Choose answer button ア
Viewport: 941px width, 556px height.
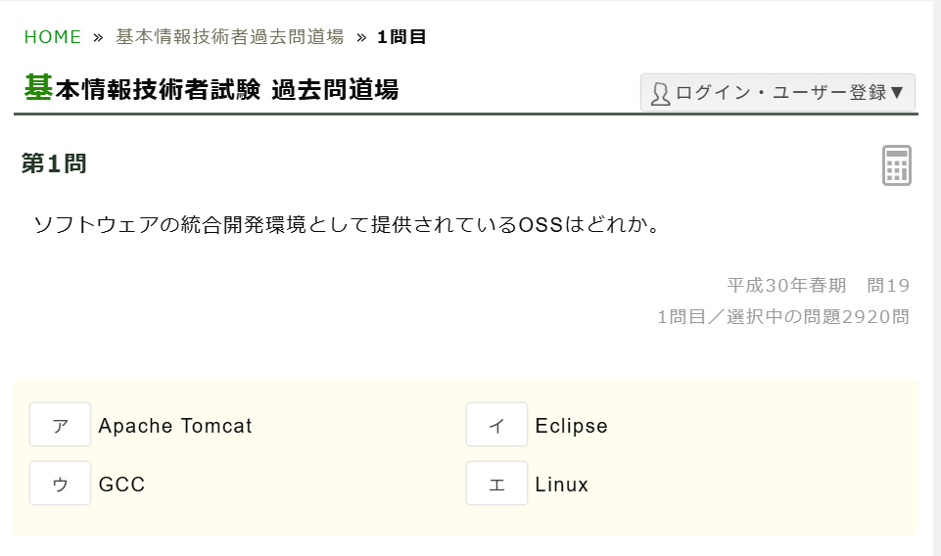[x=60, y=425]
